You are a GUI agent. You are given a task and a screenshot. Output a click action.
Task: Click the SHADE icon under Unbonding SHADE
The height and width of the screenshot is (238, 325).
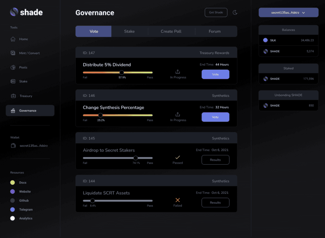pyautogui.click(x=266, y=105)
